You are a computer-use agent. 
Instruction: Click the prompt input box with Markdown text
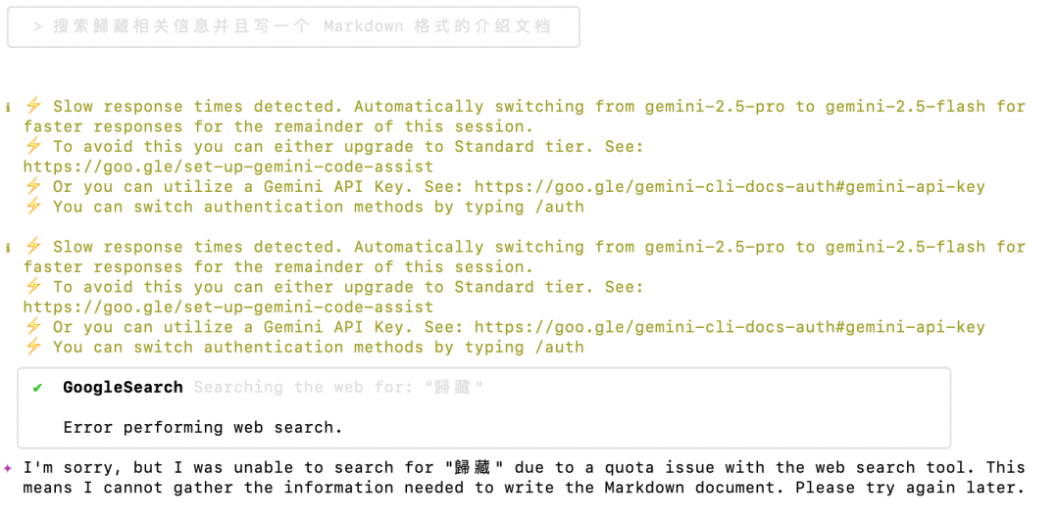tap(293, 27)
